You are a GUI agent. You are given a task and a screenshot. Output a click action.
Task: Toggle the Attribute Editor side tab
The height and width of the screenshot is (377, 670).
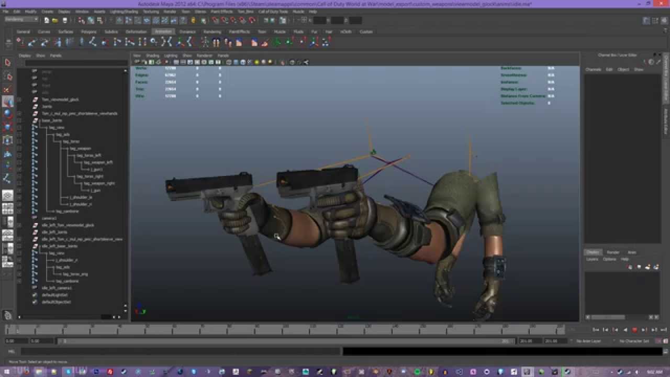point(666,121)
